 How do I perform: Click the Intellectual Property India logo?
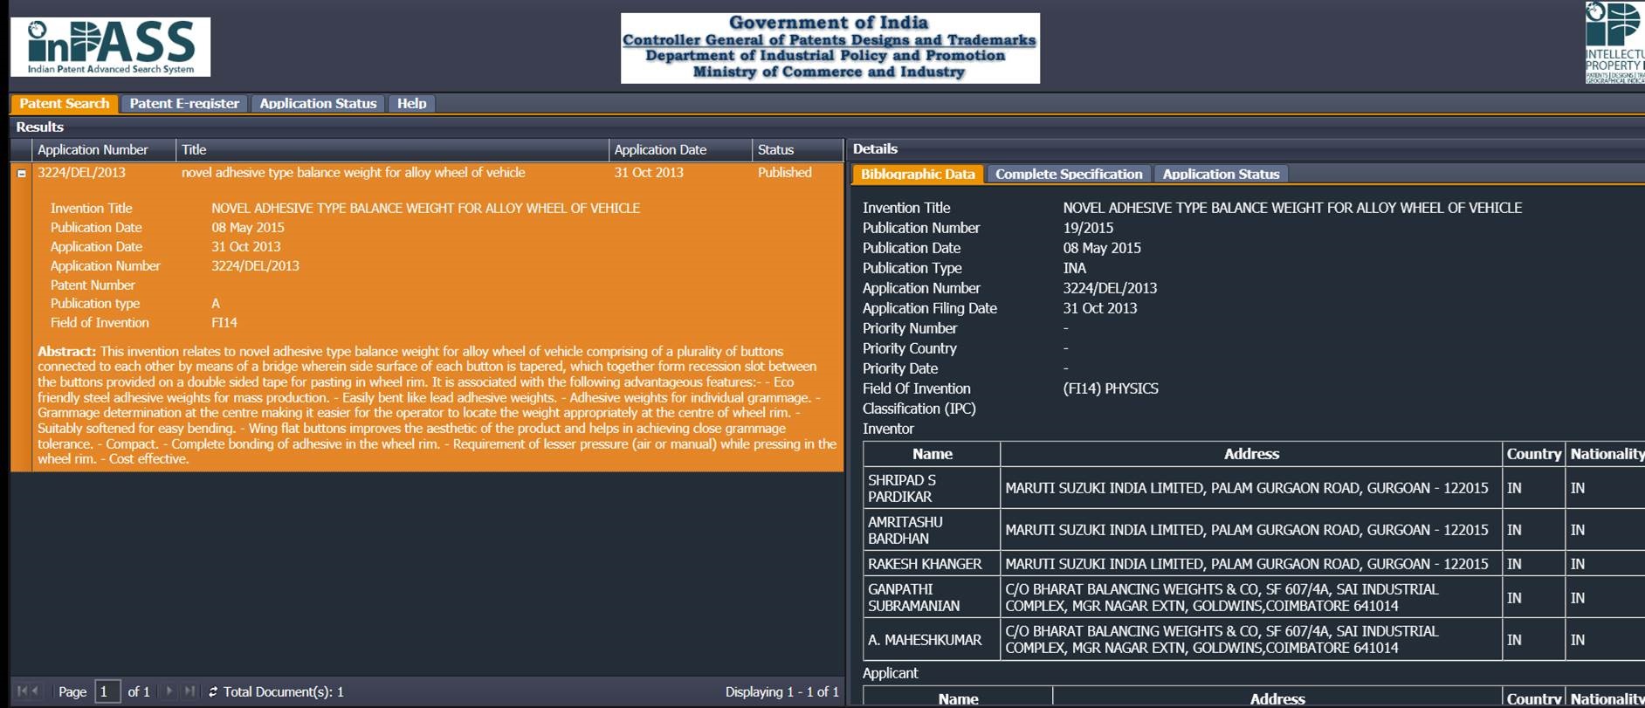point(1614,44)
